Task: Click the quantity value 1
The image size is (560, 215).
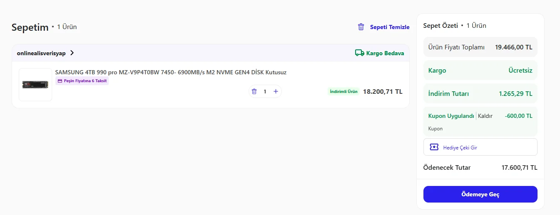Action: click(x=265, y=92)
